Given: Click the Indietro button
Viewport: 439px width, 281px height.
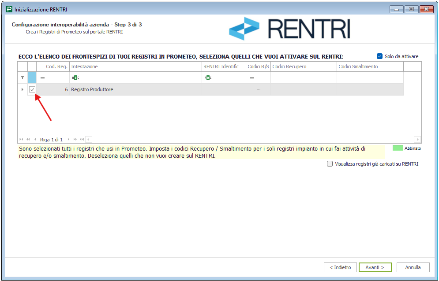Looking at the screenshot, I should (x=340, y=267).
